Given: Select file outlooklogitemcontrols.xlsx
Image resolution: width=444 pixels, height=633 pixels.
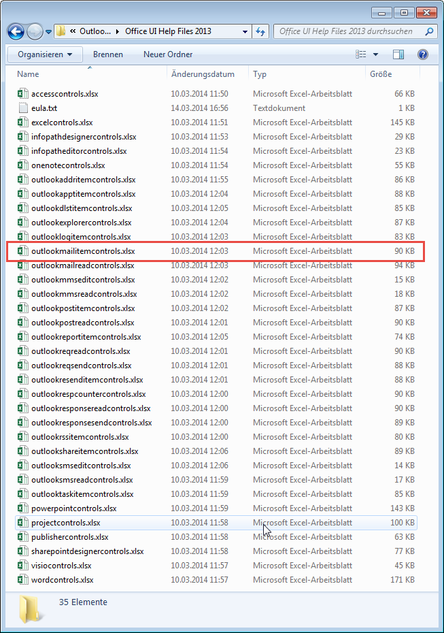Looking at the screenshot, I should 81,237.
